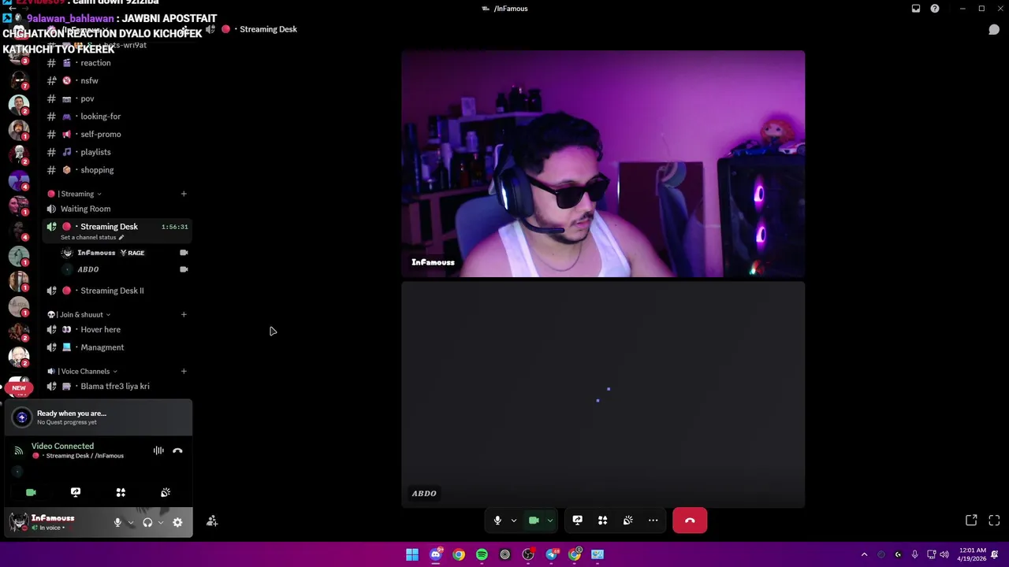Open Telegram from taskbar
1009x567 pixels.
(x=551, y=554)
